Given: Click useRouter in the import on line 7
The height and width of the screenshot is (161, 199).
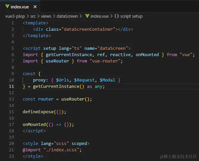Looking at the screenshot, I should click(57, 61).
